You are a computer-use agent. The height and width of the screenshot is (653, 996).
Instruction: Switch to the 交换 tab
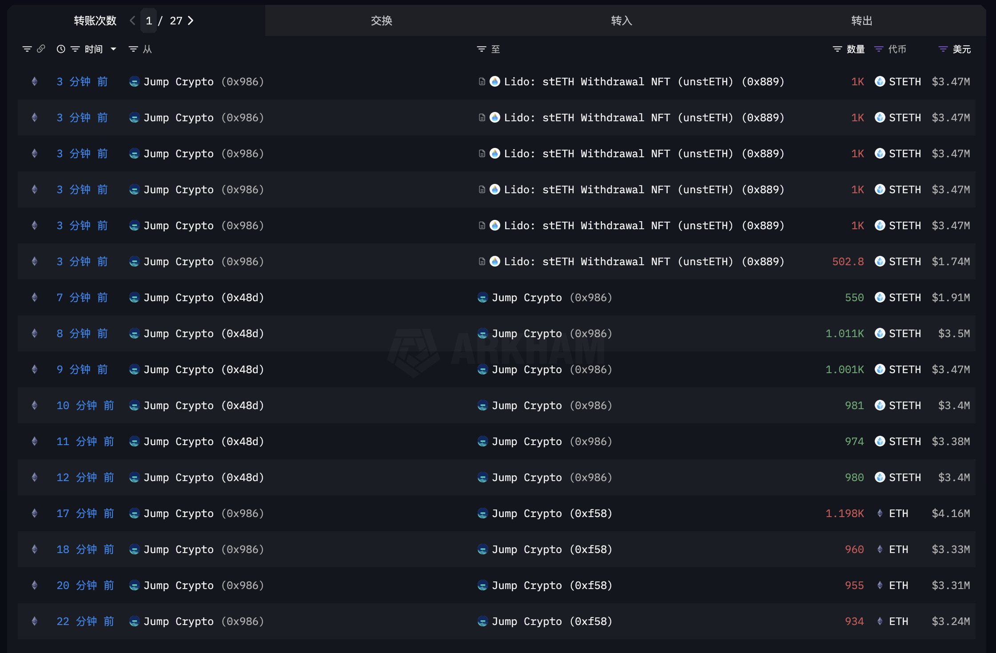(381, 20)
